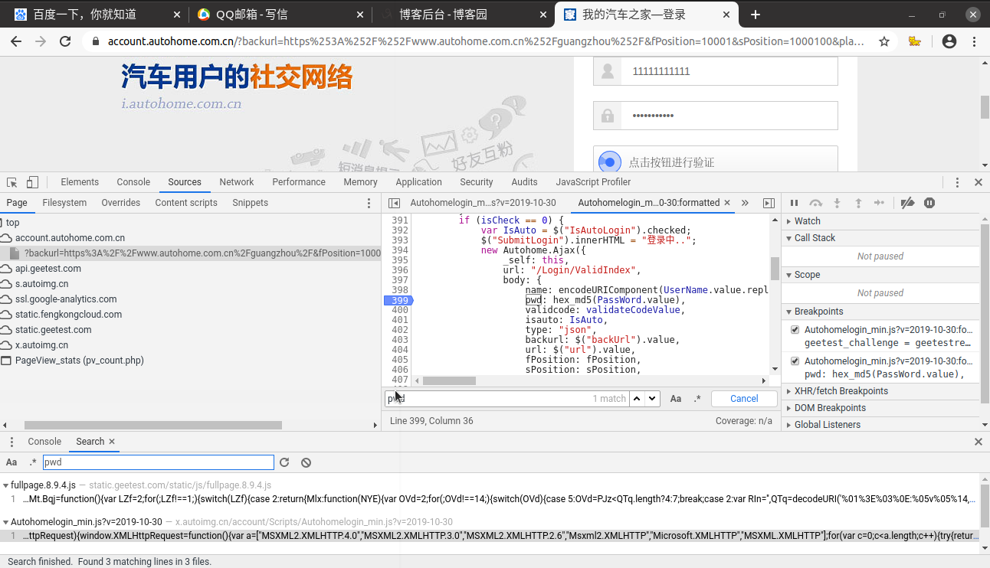Hide the debugger sidebar pane
The image size is (990, 568).
coord(769,203)
